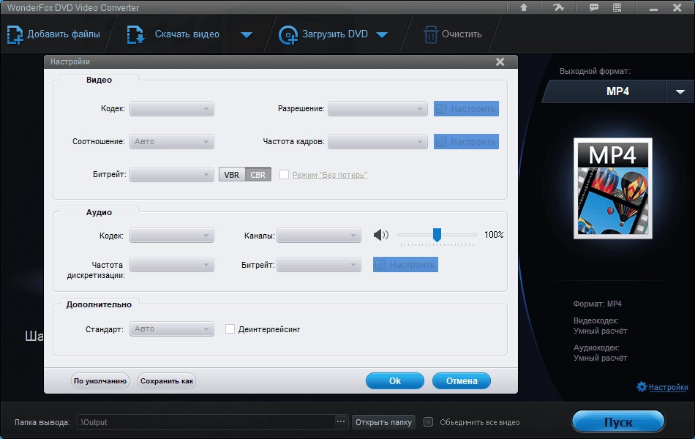Click Настроить button beside audio Битрейт
The width and height of the screenshot is (695, 439).
click(x=405, y=265)
